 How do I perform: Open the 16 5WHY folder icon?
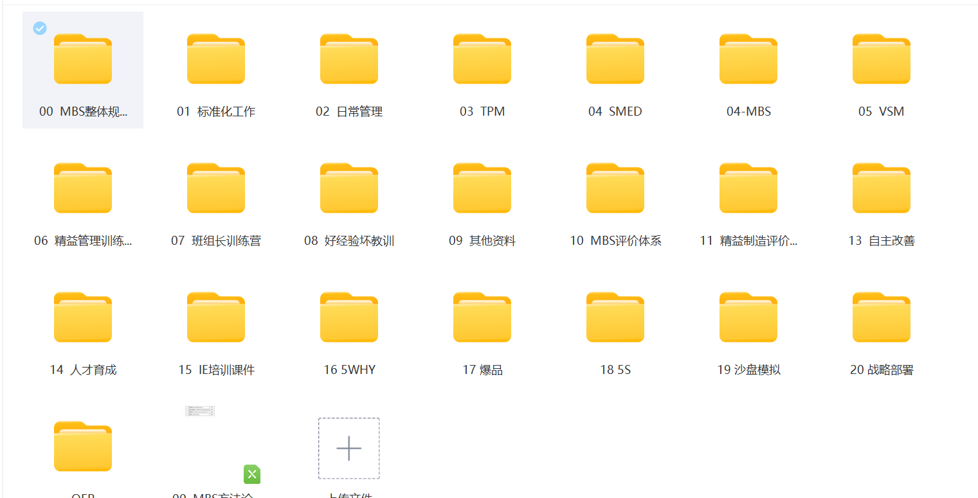[x=349, y=317]
